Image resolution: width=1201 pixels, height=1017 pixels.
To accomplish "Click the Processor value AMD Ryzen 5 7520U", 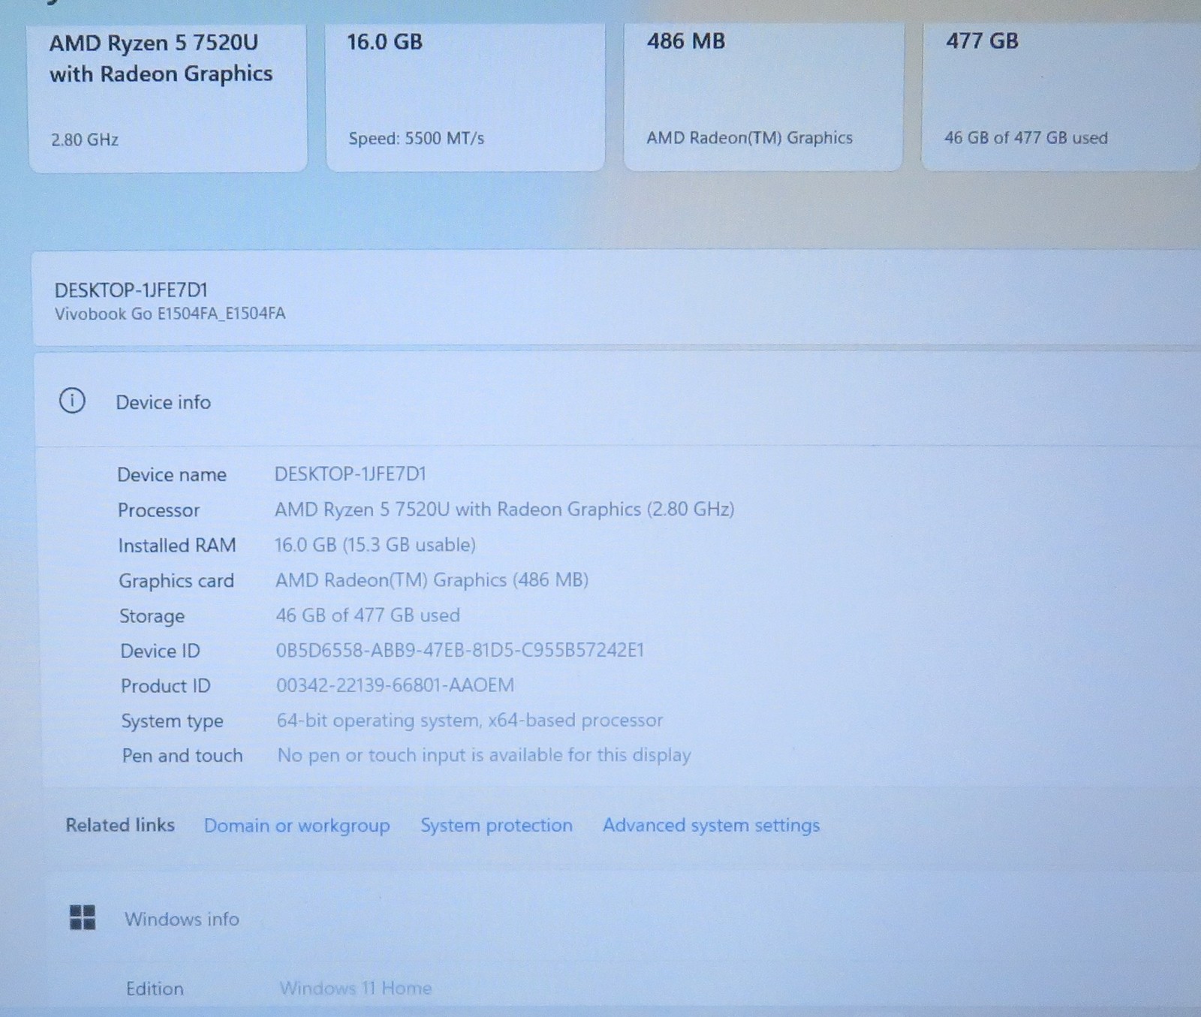I will click(x=504, y=509).
